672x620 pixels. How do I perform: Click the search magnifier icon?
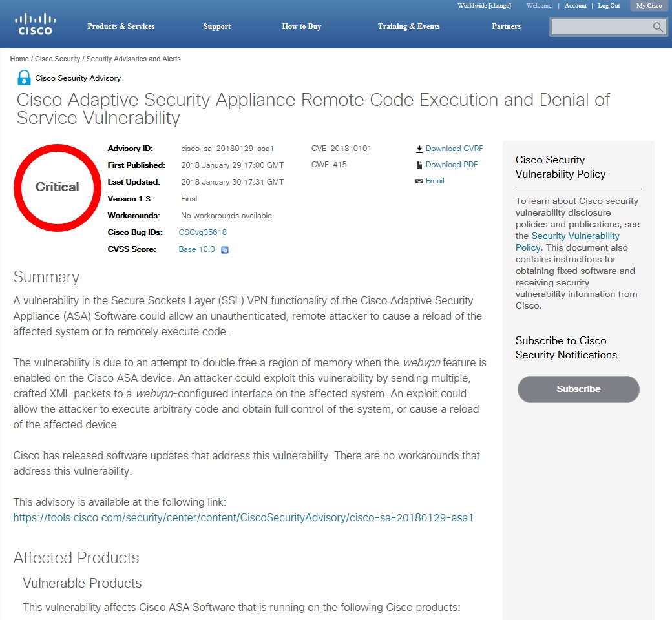pos(658,27)
